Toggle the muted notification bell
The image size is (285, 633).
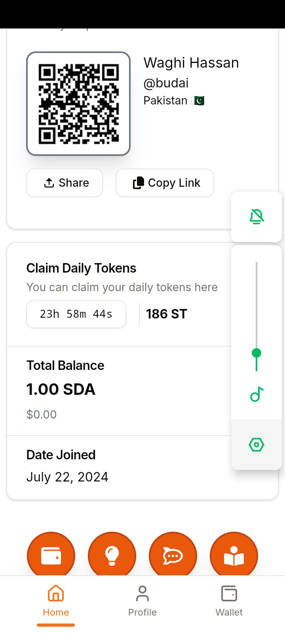tap(256, 217)
